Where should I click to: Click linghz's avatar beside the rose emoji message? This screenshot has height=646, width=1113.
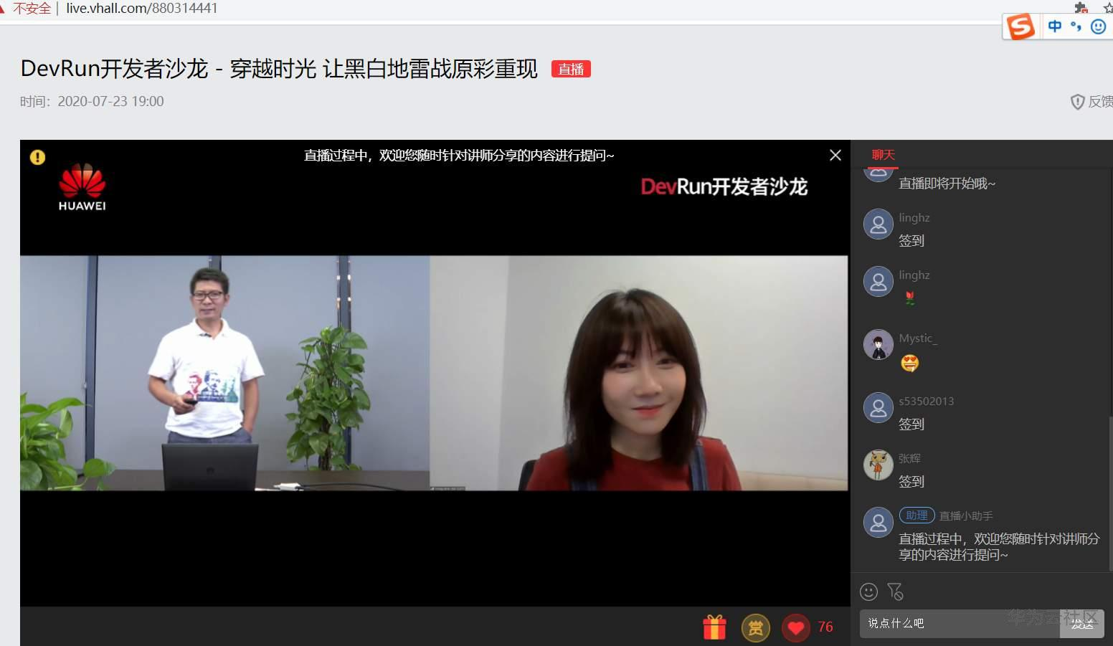tap(878, 281)
